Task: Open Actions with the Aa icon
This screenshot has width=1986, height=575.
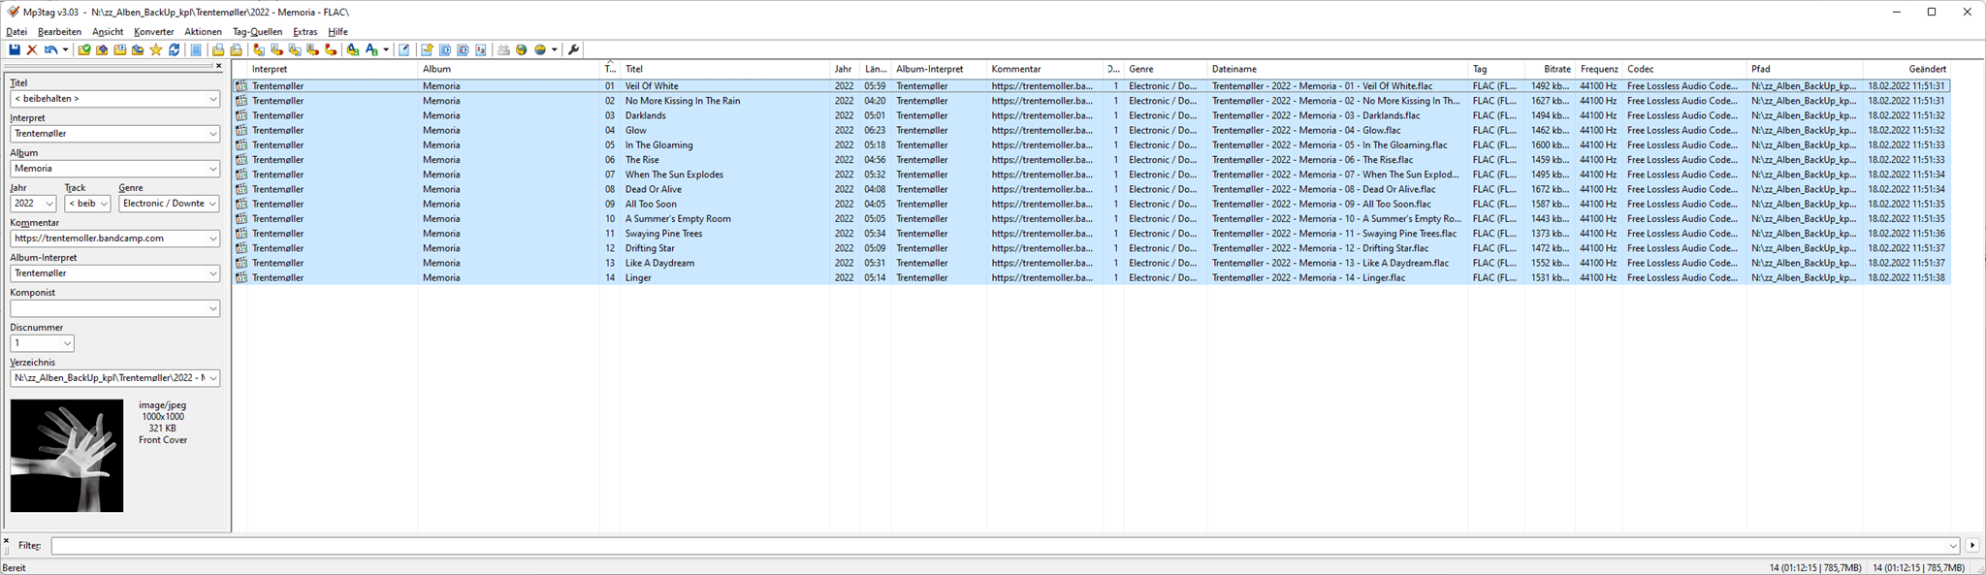Action: click(353, 49)
